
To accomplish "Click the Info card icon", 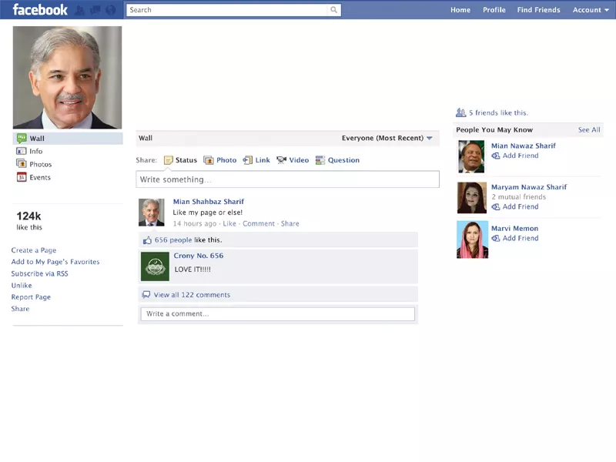I will (x=22, y=151).
